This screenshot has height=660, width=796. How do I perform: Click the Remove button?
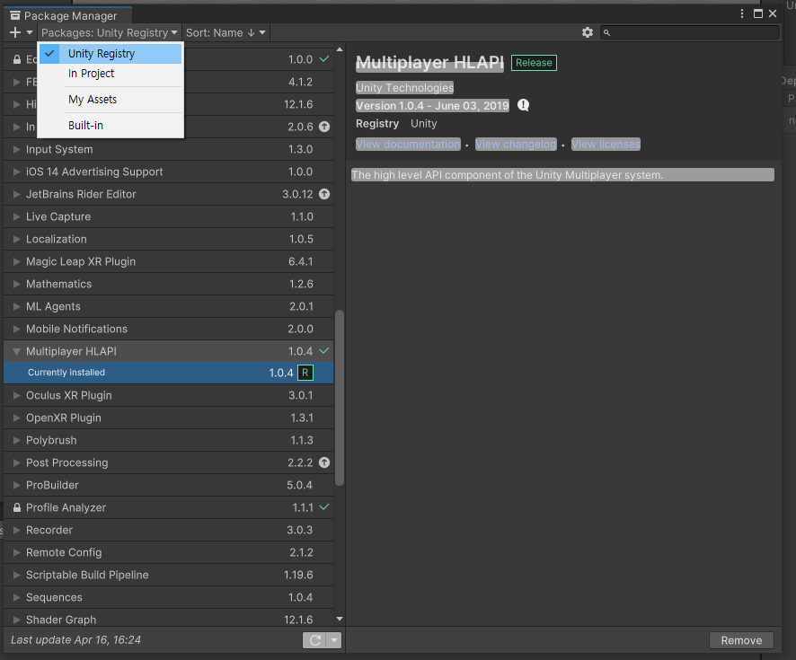pyautogui.click(x=741, y=639)
